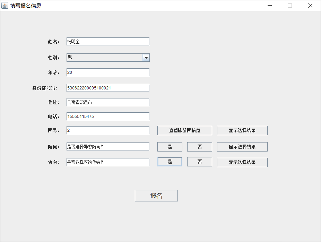Image resolution: width=321 pixels, height=242 pixels.
Task: Click the 食宿 hotel question text field
Action: point(108,162)
